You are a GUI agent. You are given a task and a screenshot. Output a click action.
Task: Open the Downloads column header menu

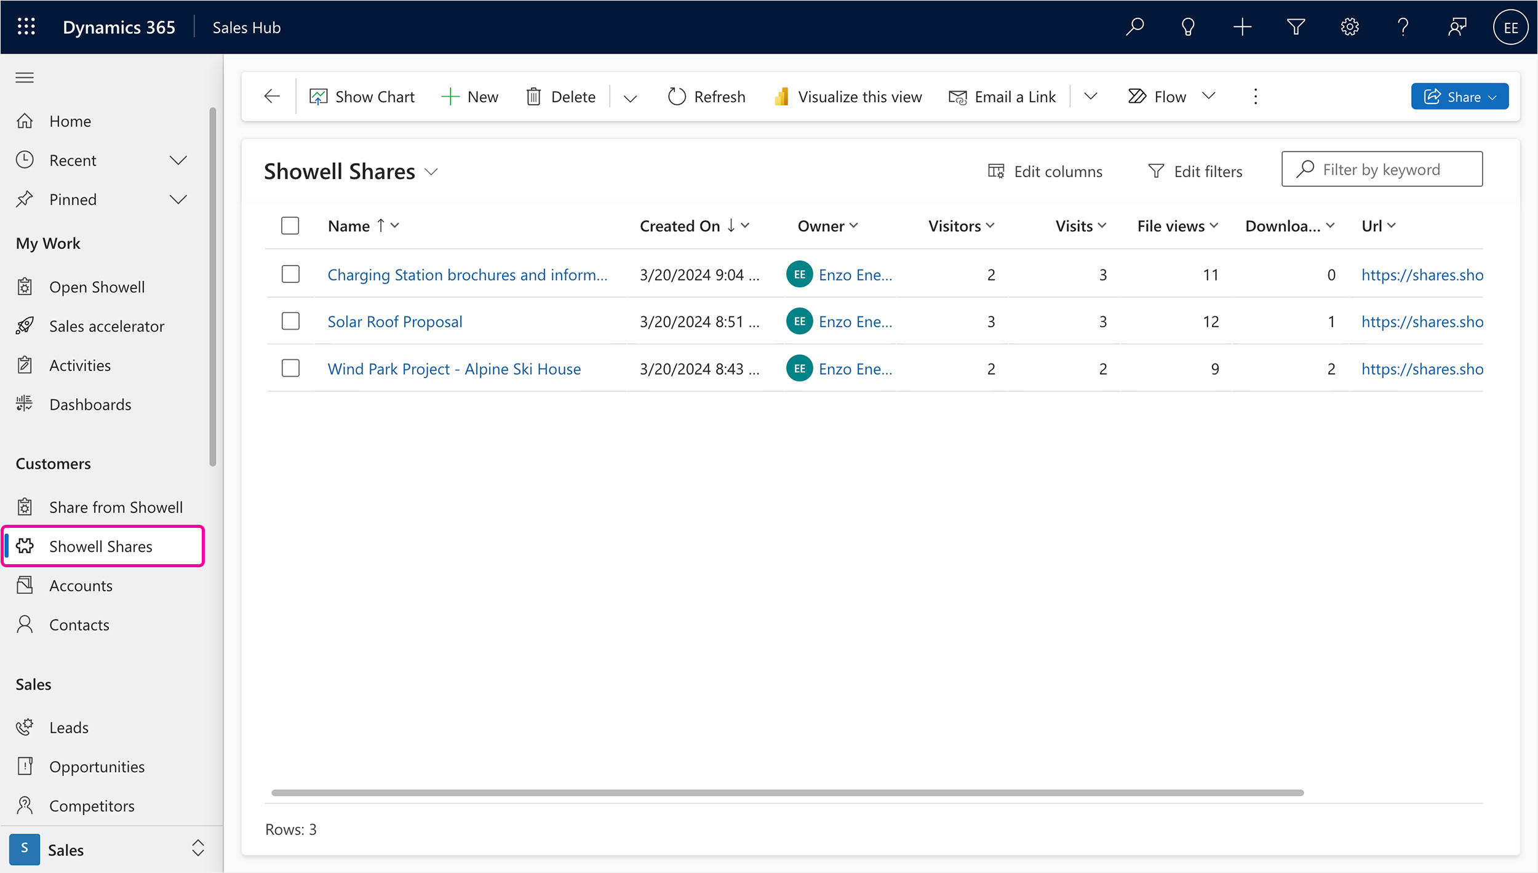click(1290, 226)
